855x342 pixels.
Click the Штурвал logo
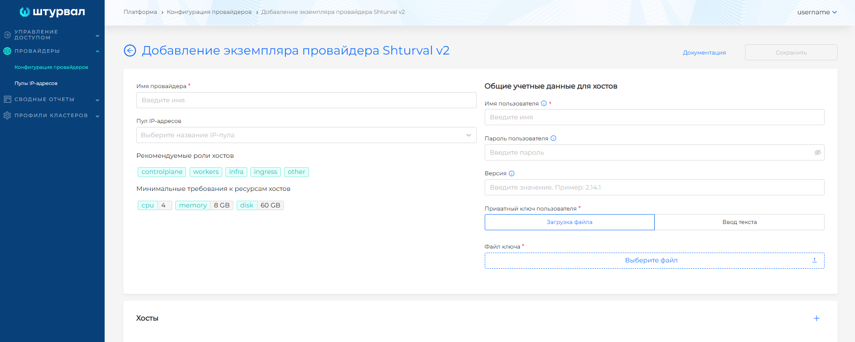[52, 12]
